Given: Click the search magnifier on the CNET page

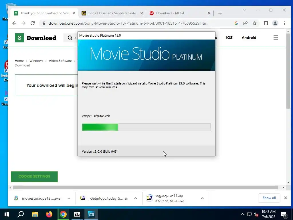Looking at the screenshot, I should point(70,38).
